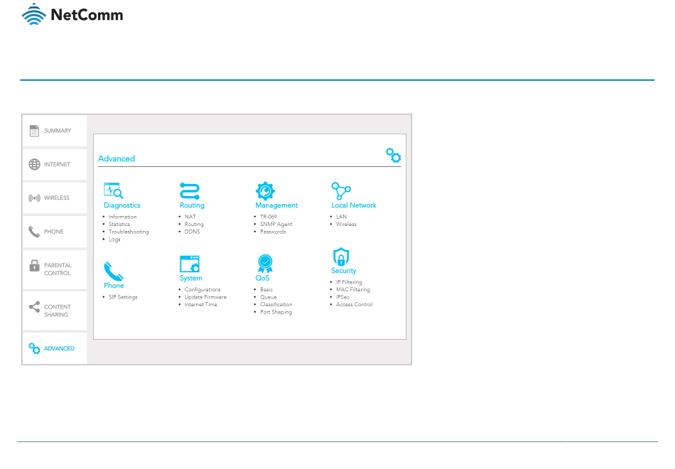Open the DDNS link under Routing
The image size is (675, 469).
click(192, 232)
